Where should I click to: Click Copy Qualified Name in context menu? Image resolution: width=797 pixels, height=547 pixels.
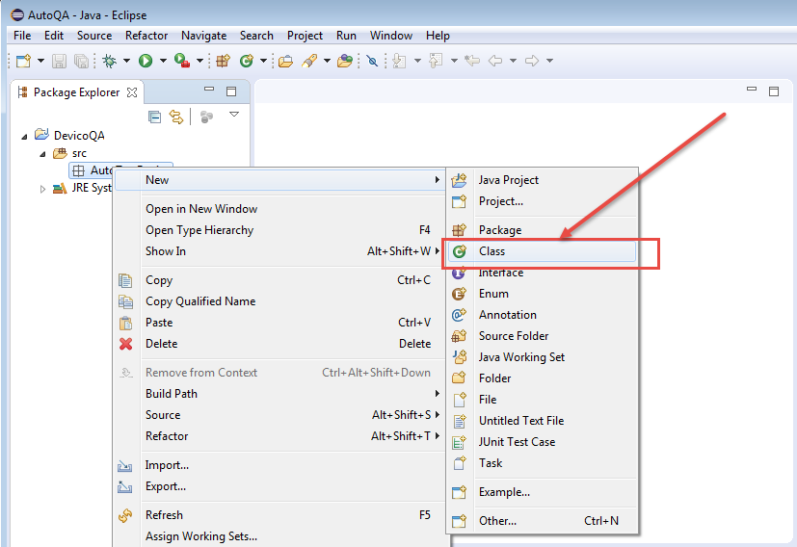tap(279, 301)
